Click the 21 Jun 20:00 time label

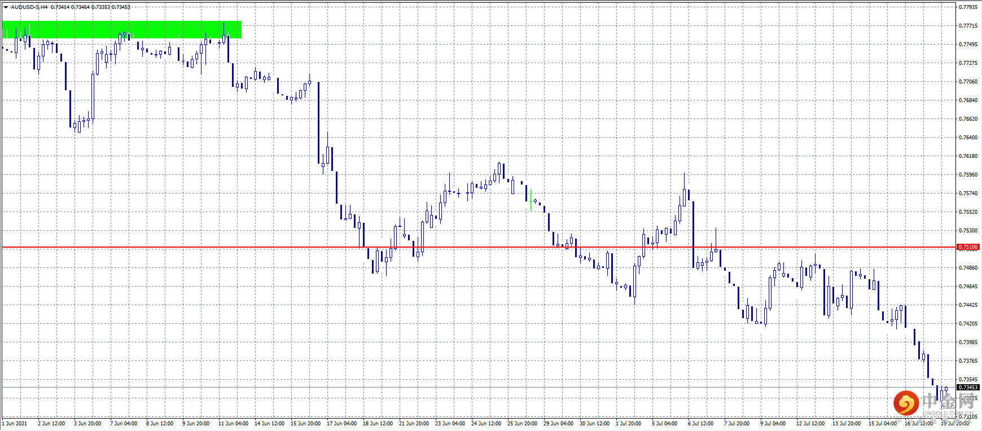414,424
